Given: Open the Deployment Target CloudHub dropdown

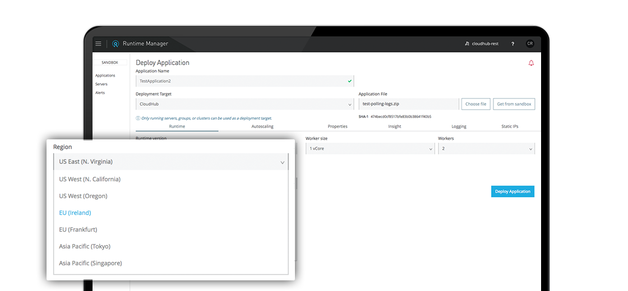Looking at the screenshot, I should (244, 104).
